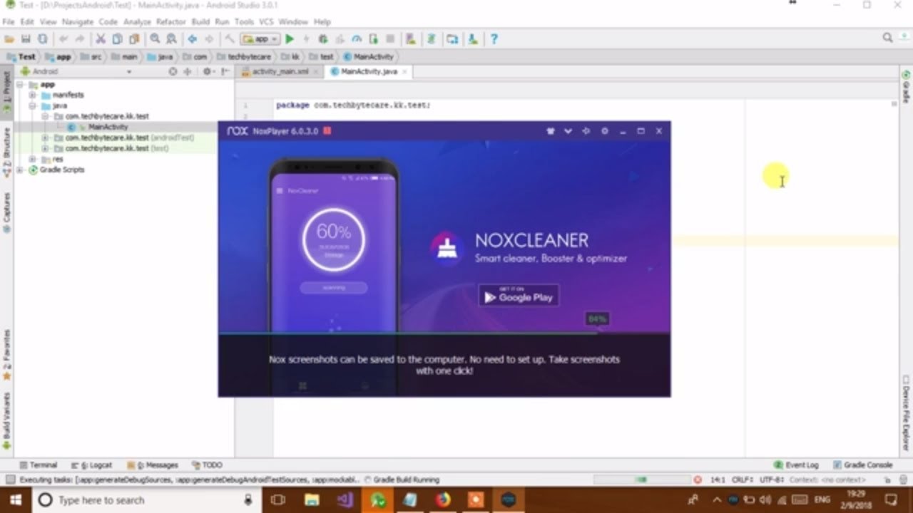Click the Sync Project with Gradle icon
The image size is (913, 513).
pos(431,39)
